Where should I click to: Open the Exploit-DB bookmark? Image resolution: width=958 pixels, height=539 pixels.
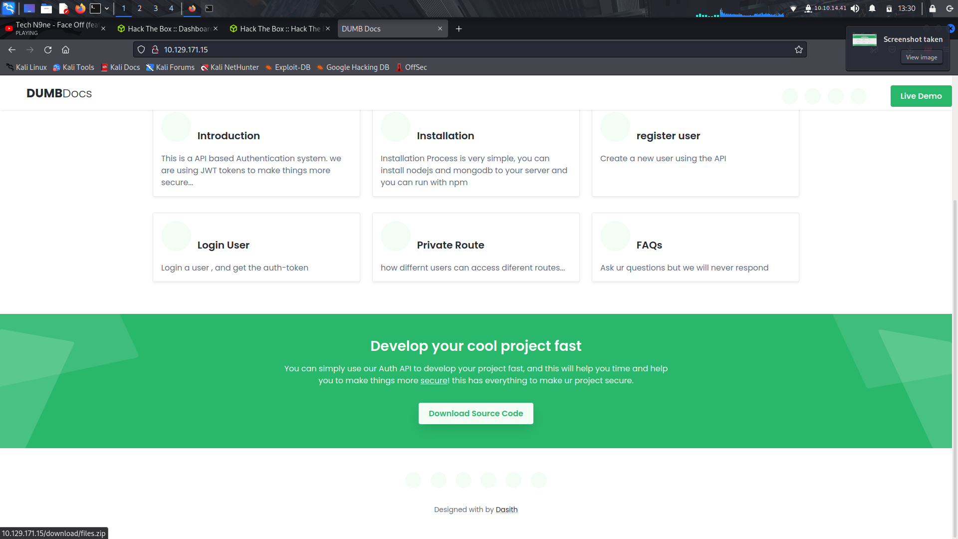(x=292, y=67)
